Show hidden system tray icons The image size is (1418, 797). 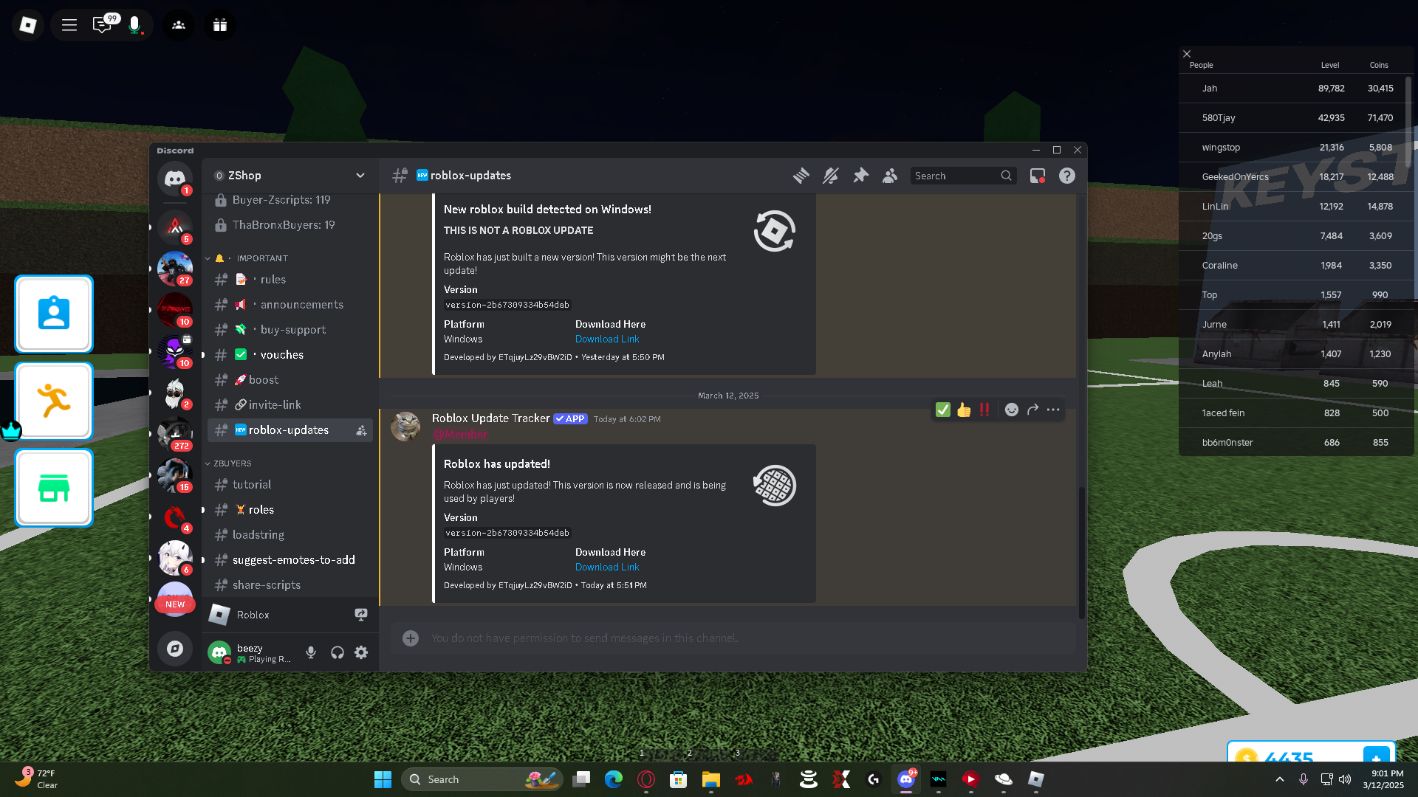1280,779
